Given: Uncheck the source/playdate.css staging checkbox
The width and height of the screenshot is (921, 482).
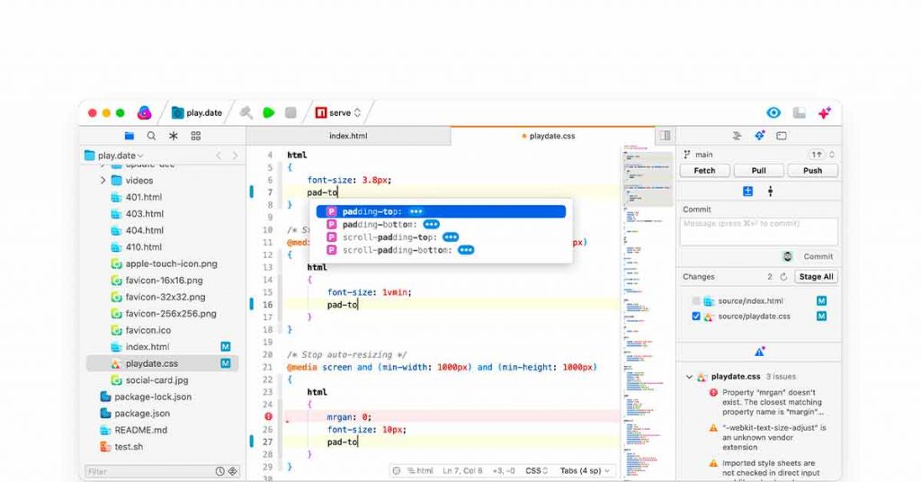Looking at the screenshot, I should (x=696, y=317).
